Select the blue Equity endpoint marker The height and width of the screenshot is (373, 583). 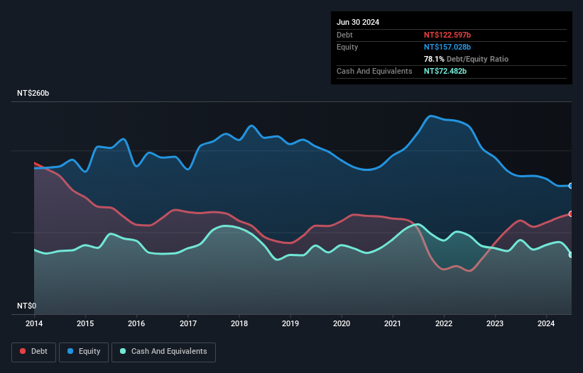pos(571,186)
